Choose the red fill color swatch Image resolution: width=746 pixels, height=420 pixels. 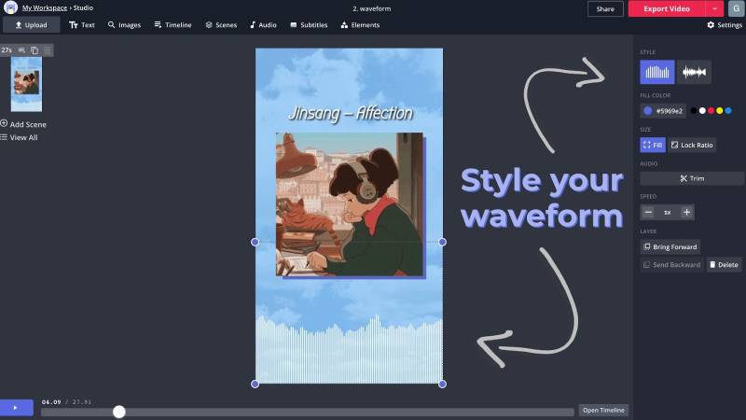click(711, 110)
